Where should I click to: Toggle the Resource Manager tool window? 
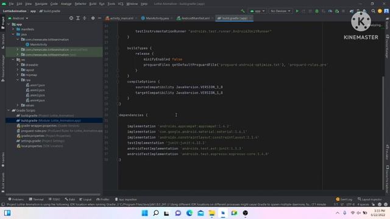click(2, 68)
